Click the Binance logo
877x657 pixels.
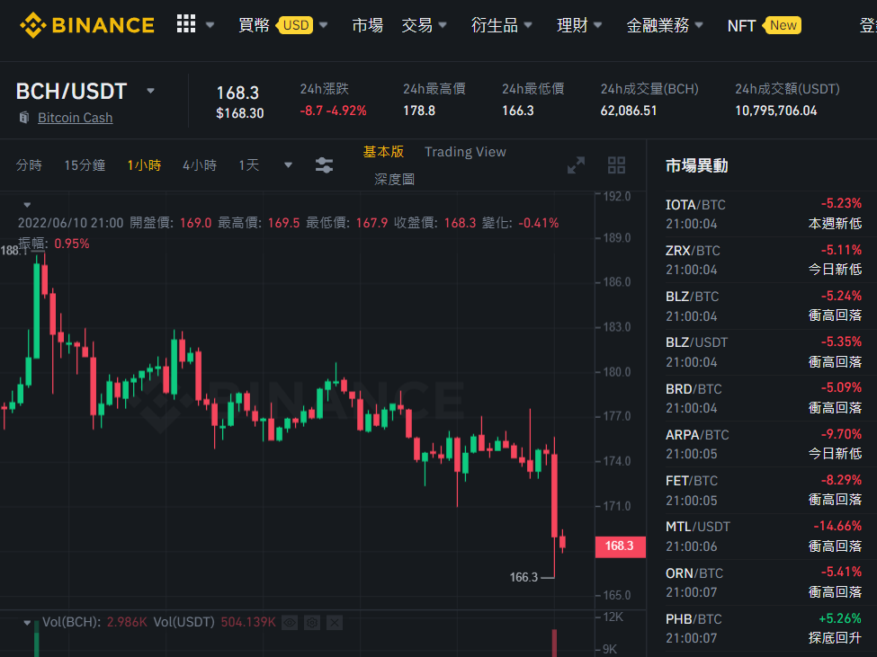[x=87, y=25]
